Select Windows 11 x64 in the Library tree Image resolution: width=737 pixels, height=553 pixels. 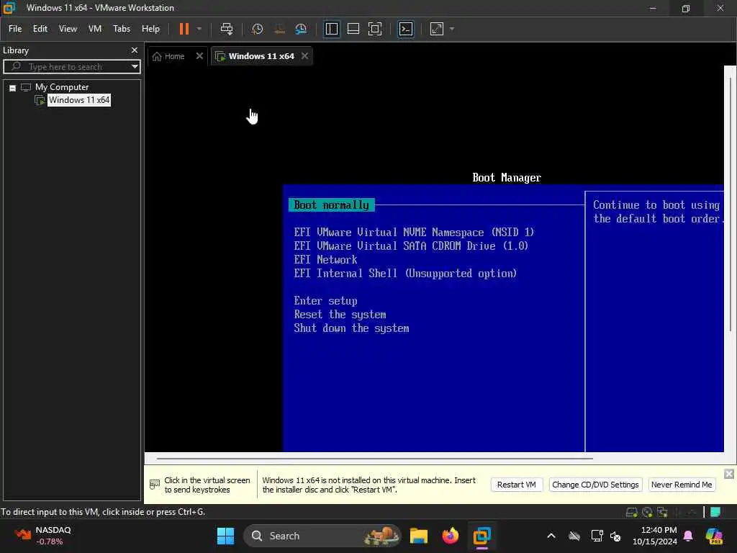(x=79, y=99)
